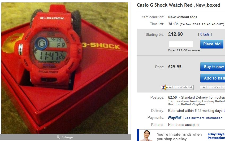225x141 pixels.
Task: Open the See payment information link
Action: pos(203,118)
